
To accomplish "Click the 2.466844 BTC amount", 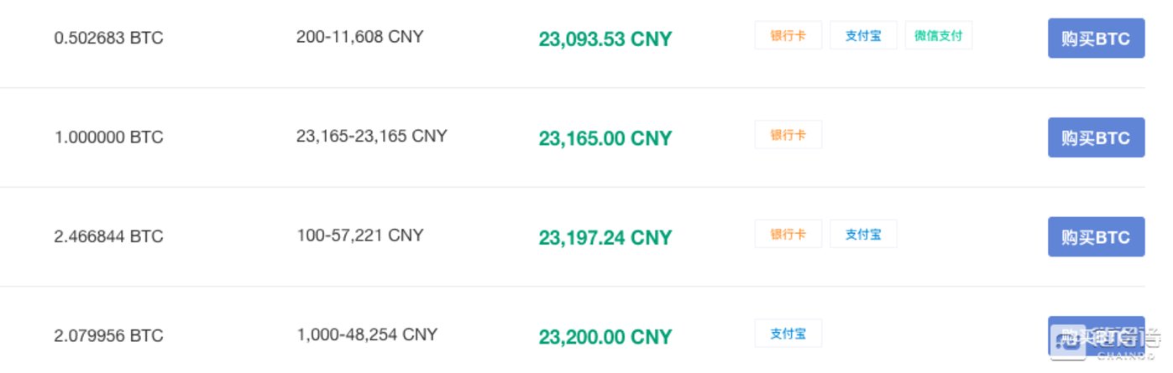I will coord(108,236).
